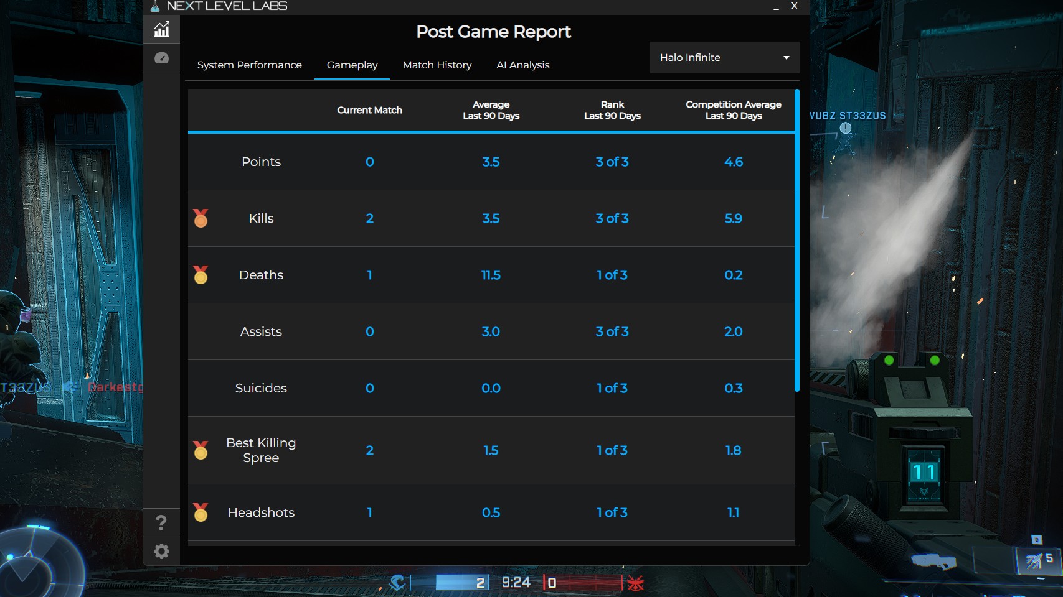The image size is (1063, 597).
Task: Click the Assists competition average 2.0
Action: [734, 331]
